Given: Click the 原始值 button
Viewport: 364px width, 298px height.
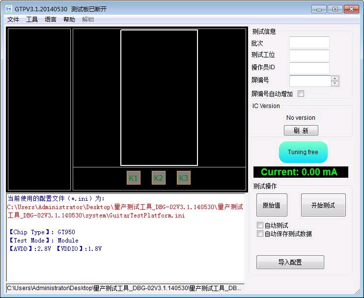Looking at the screenshot, I should click(272, 205).
